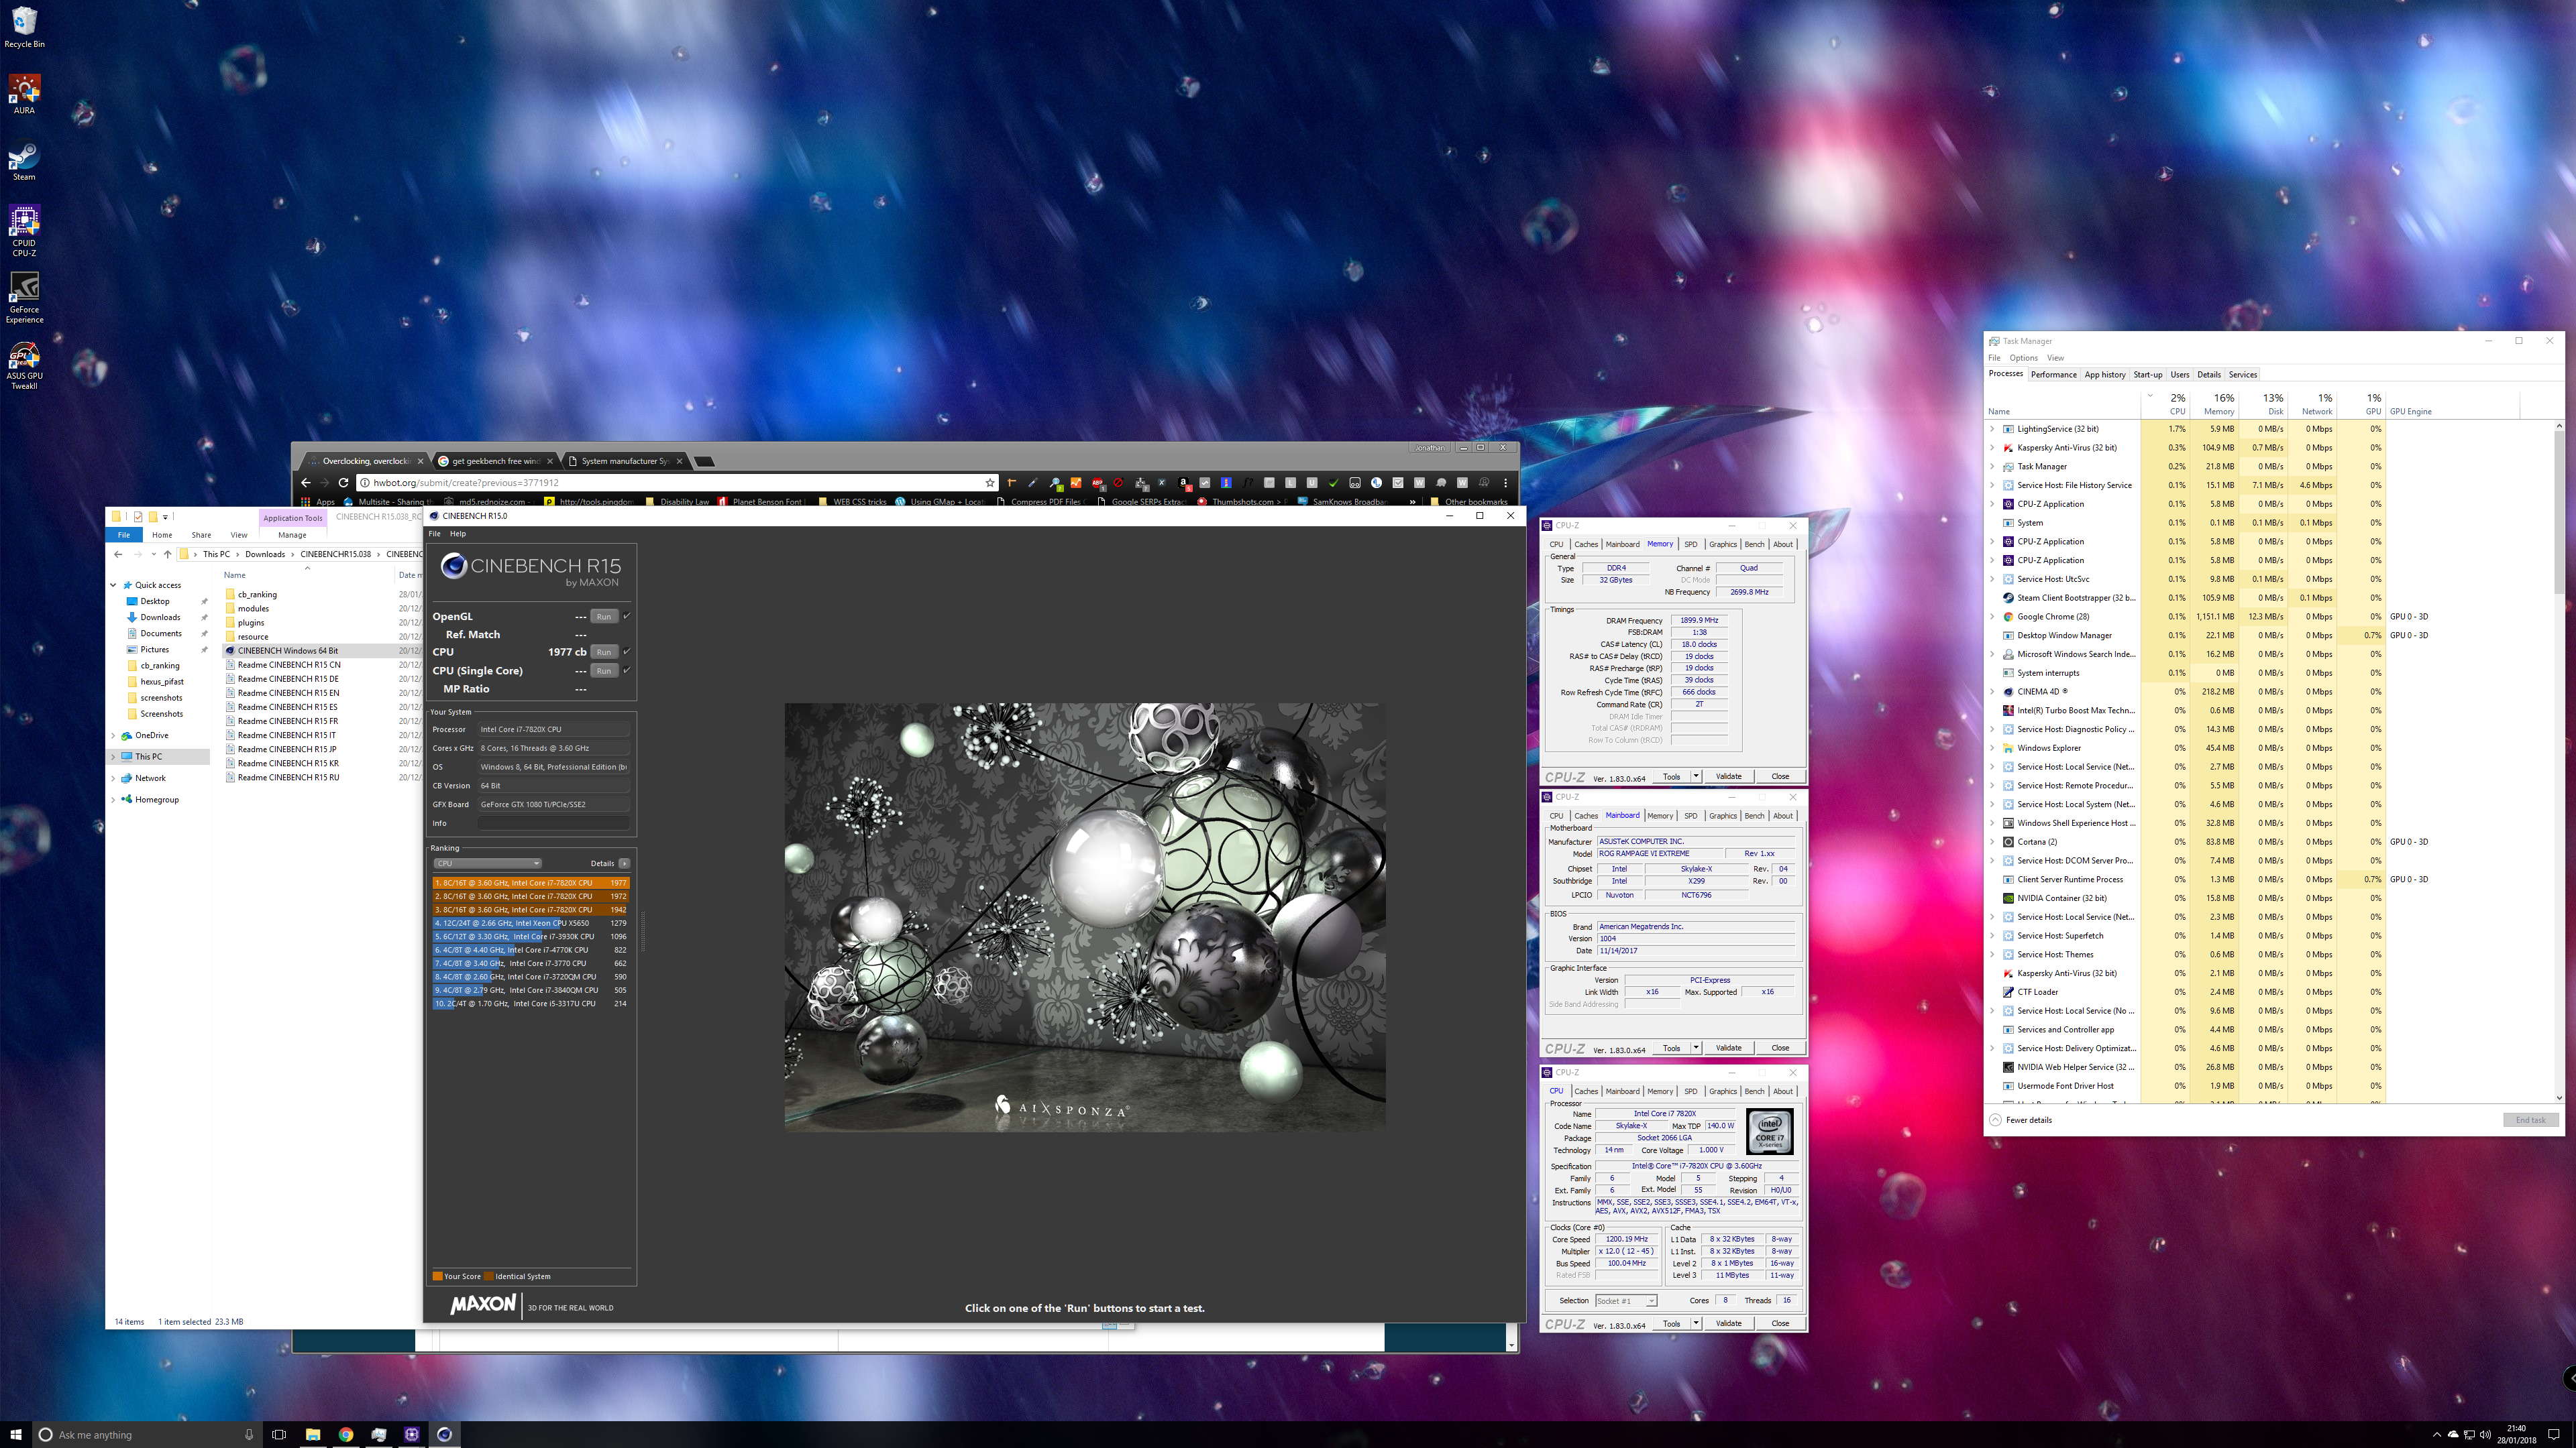Click the Cortana microphone icon

(249, 1434)
